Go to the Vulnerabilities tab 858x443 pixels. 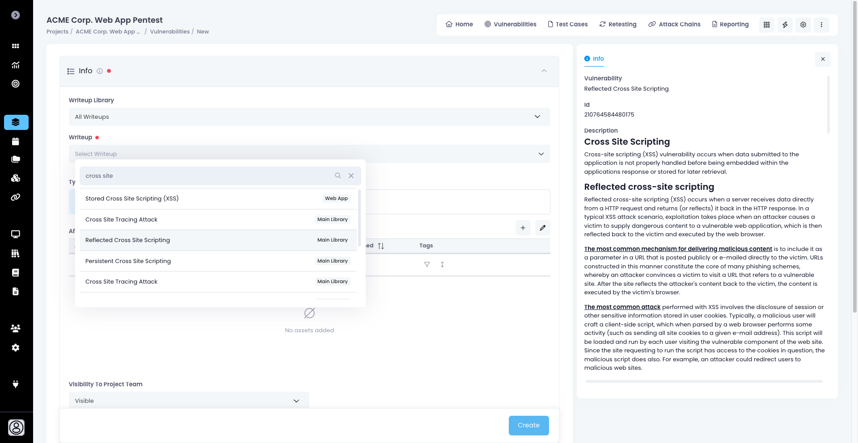coord(510,25)
